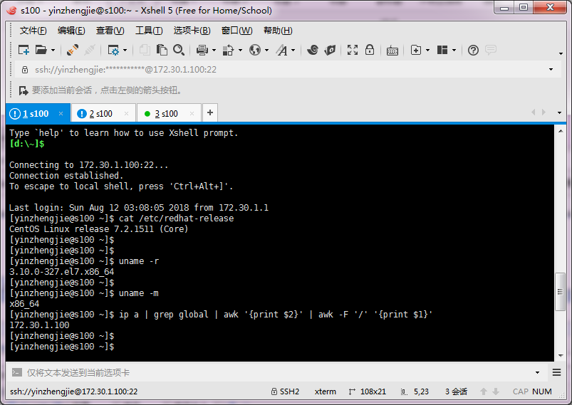Click the file transfer icon
Screen dimensions: 572x405
[229, 50]
